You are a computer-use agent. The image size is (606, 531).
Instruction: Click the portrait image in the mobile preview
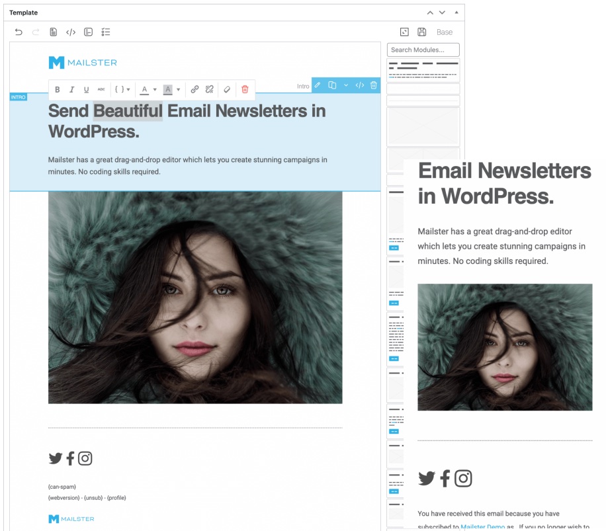(x=505, y=347)
